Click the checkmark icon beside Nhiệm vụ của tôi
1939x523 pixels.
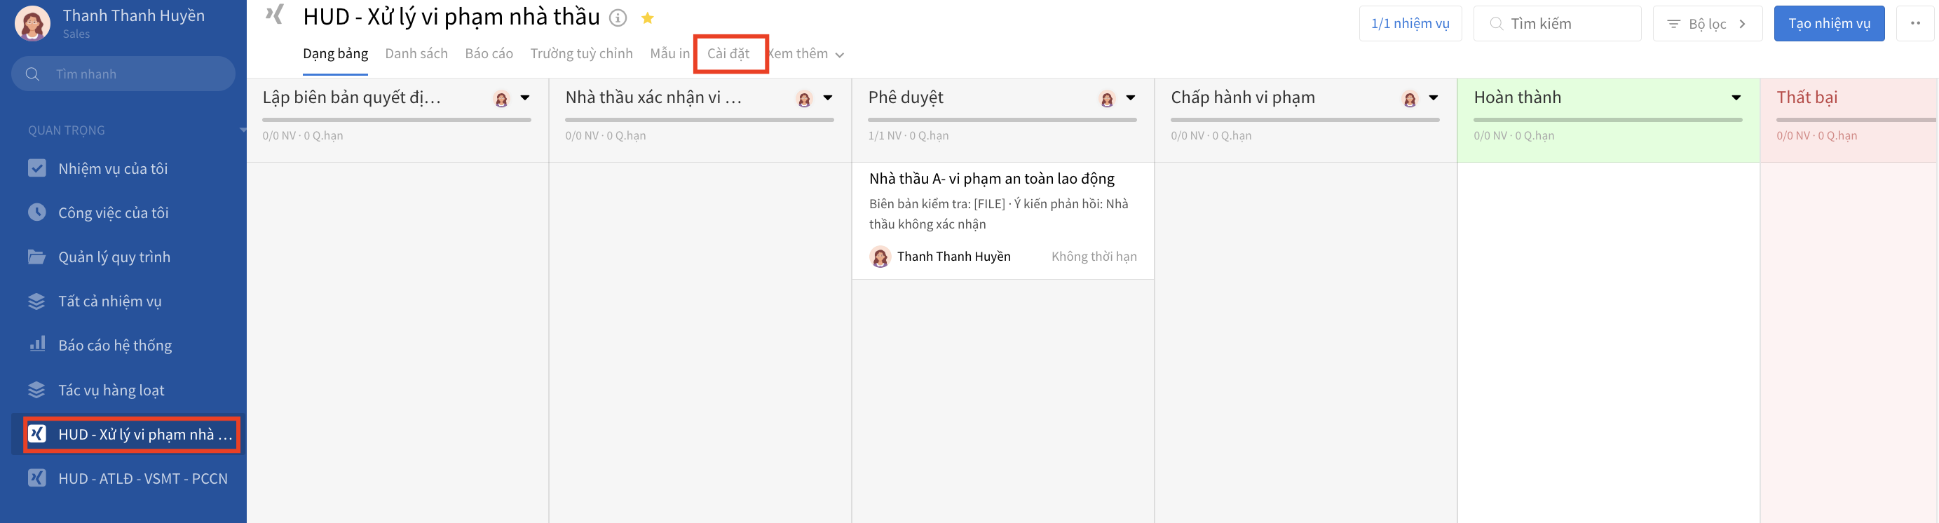pyautogui.click(x=37, y=168)
